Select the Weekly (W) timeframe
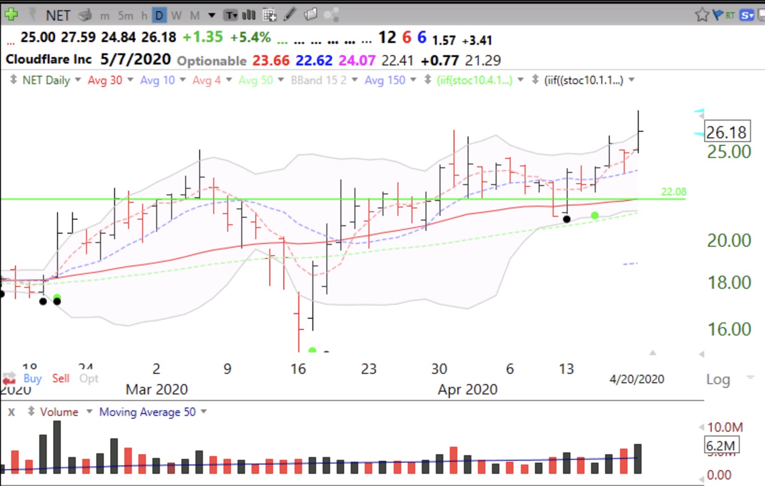 tap(176, 16)
